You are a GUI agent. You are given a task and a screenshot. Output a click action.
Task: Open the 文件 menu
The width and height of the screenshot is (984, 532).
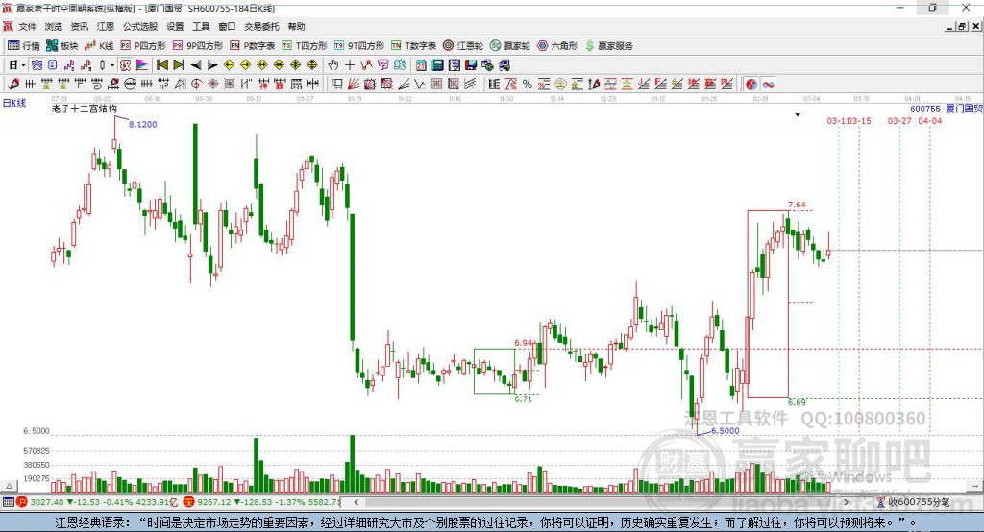click(x=28, y=26)
